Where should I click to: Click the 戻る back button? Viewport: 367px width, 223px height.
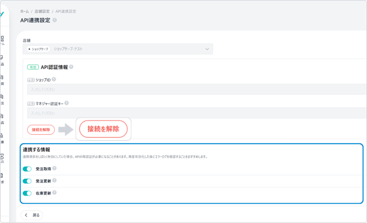point(32,215)
